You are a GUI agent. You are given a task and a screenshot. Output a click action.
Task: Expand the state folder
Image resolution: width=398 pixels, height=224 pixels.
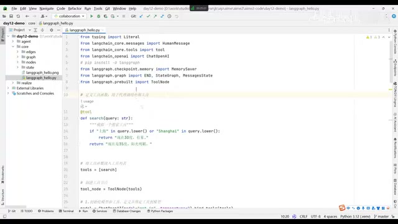click(17, 67)
